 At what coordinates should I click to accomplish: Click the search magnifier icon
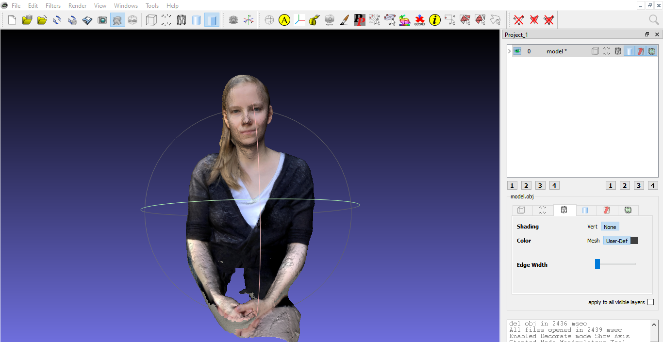click(654, 20)
